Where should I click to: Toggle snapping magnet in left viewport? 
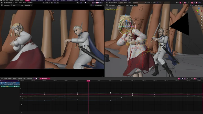click(55, 3)
